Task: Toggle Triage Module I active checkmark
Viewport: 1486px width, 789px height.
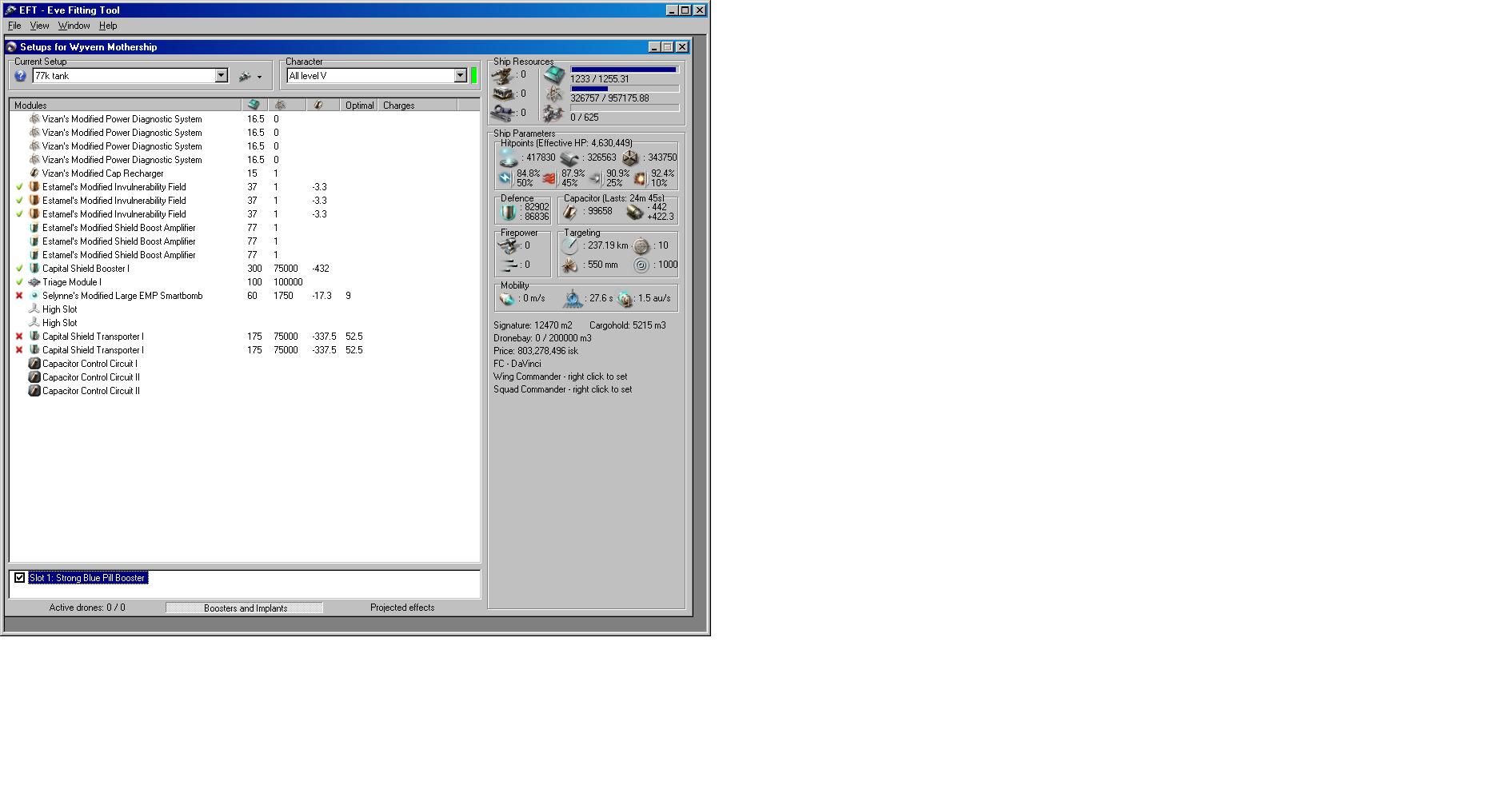Action: click(19, 282)
